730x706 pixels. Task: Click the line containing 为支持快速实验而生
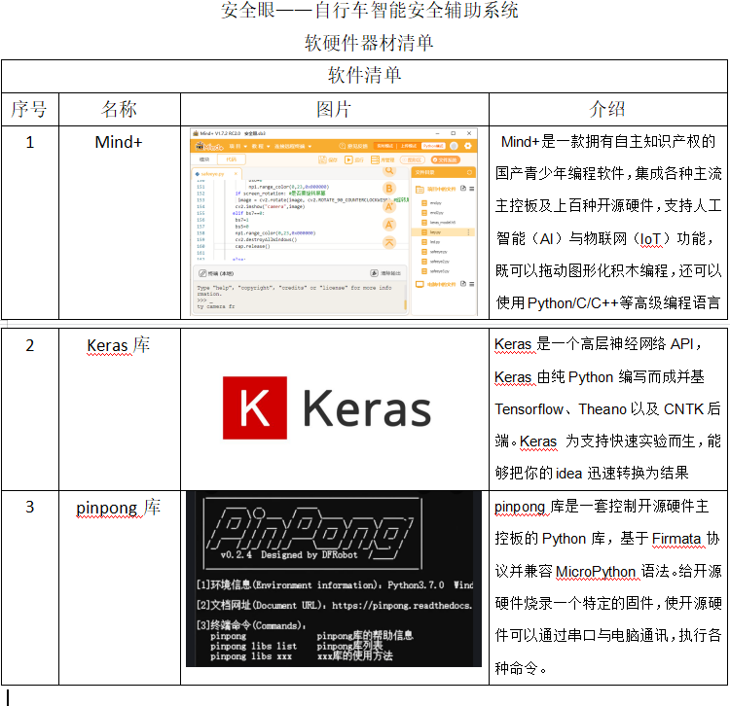[x=608, y=441]
